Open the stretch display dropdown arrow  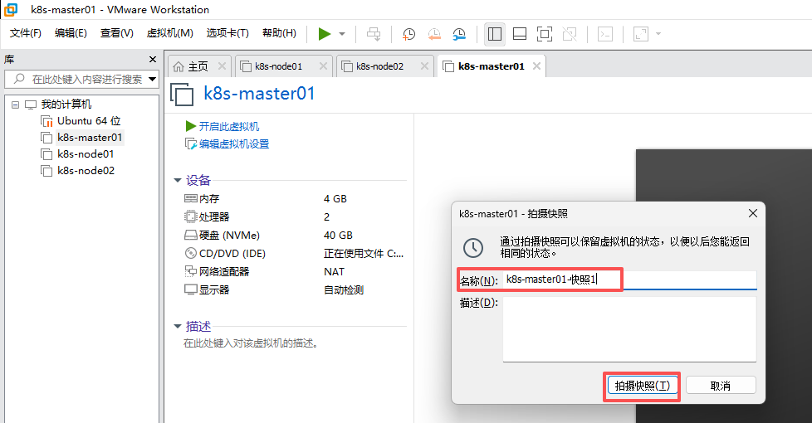tap(658, 34)
